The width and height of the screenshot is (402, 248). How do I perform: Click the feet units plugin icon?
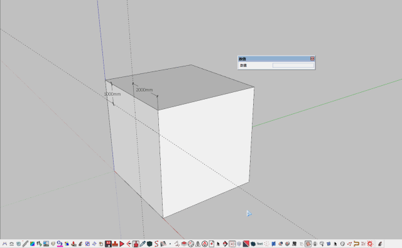(x=260, y=244)
